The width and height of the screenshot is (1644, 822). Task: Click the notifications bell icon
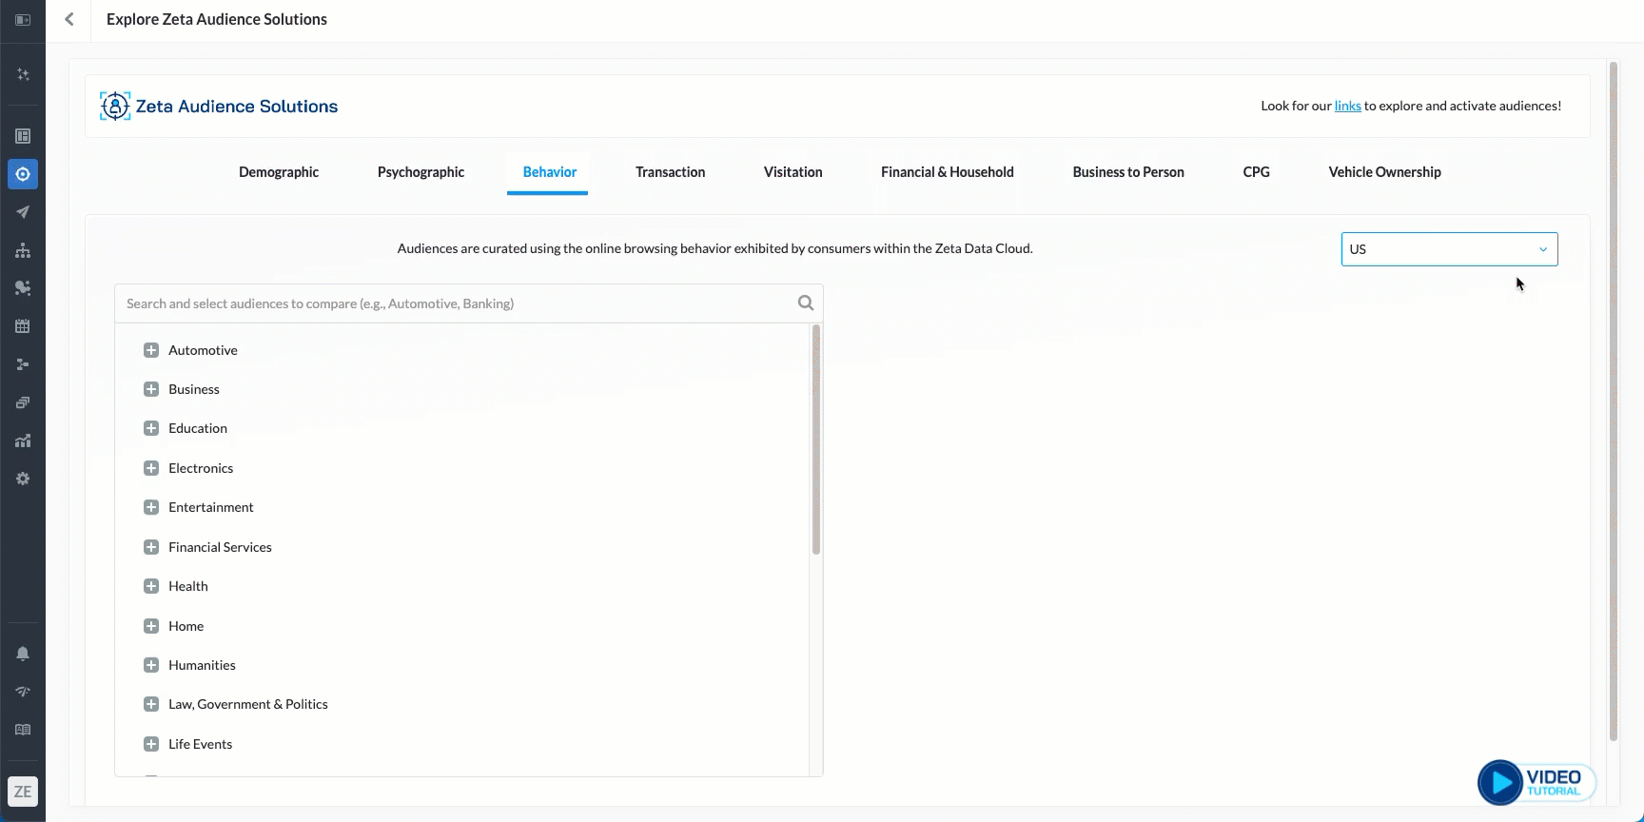[x=23, y=654]
